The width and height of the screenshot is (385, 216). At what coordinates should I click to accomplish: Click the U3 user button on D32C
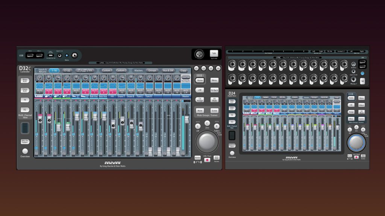point(211,68)
